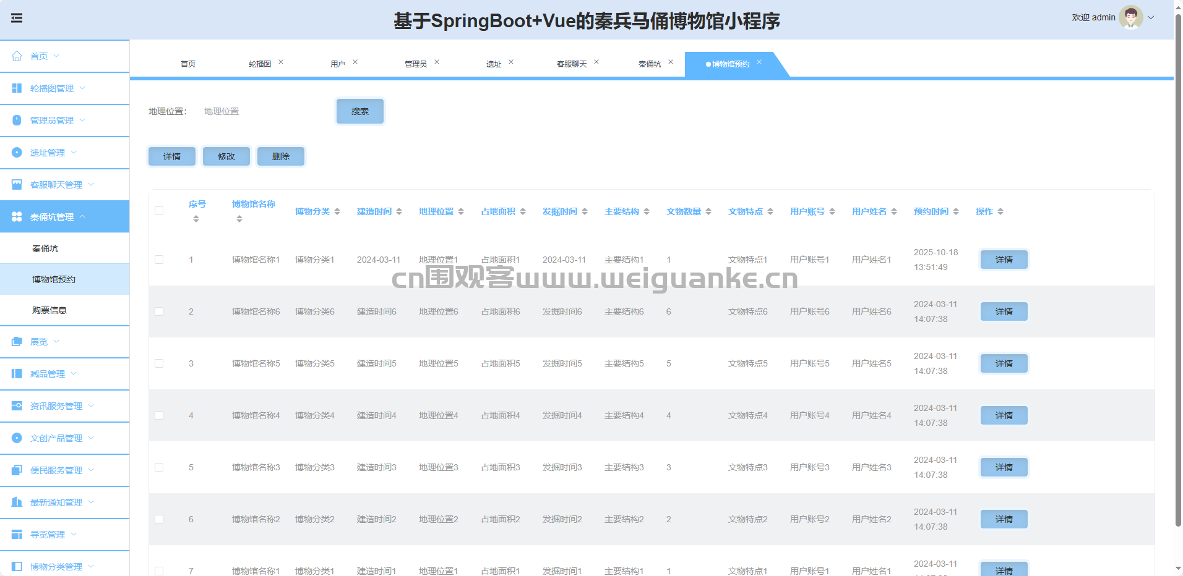The width and height of the screenshot is (1183, 576).
Task: Toggle the select-all header checkbox
Action: point(159,211)
